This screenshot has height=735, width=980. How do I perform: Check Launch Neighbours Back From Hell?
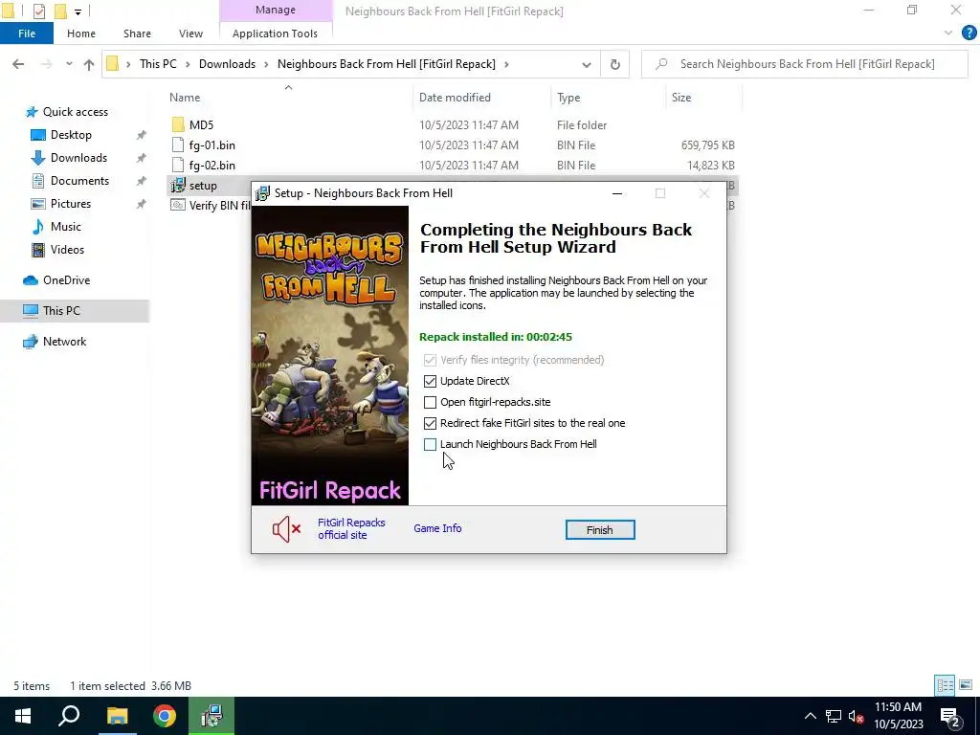coord(430,444)
